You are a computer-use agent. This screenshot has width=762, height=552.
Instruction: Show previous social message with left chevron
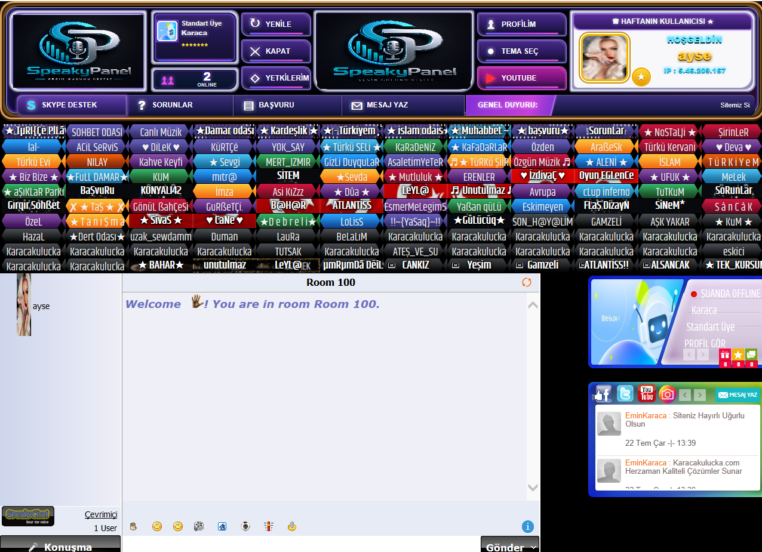coord(685,395)
